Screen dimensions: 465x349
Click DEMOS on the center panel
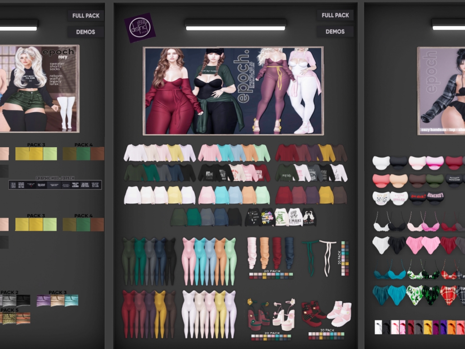point(335,32)
